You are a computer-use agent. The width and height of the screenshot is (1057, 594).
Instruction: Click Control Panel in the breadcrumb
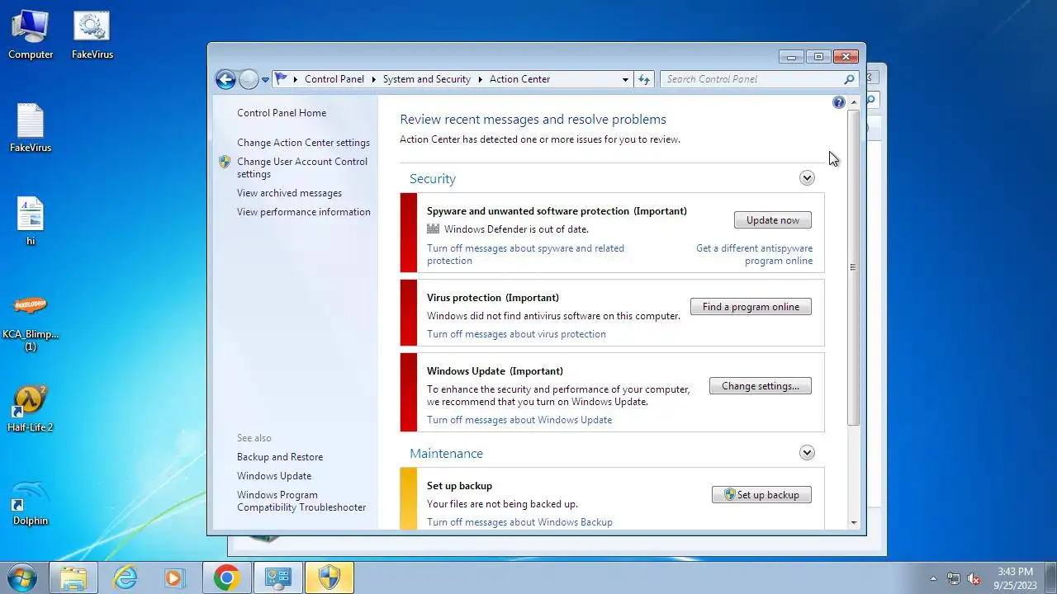pyautogui.click(x=334, y=79)
